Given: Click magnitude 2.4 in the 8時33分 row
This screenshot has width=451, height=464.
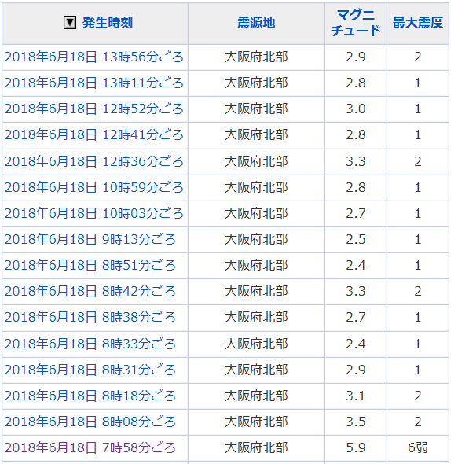Looking at the screenshot, I should 356,344.
